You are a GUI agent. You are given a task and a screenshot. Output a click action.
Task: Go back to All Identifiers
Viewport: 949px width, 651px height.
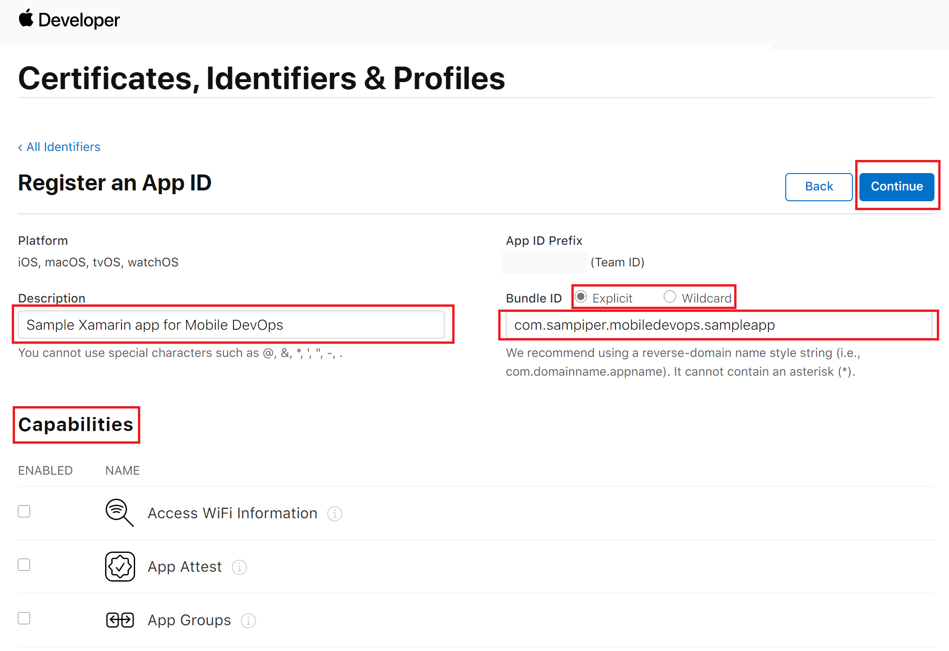coord(59,147)
